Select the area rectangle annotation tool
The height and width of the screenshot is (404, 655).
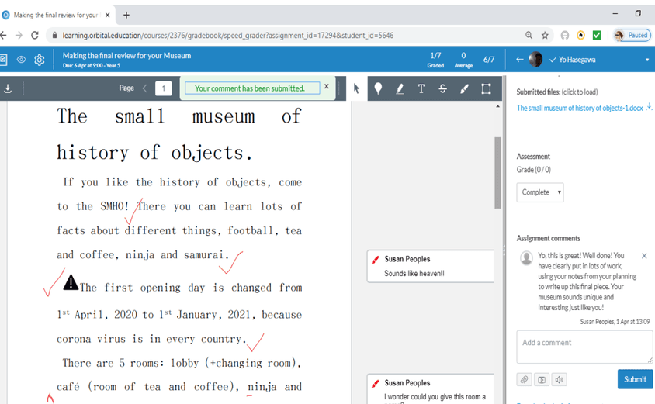486,88
